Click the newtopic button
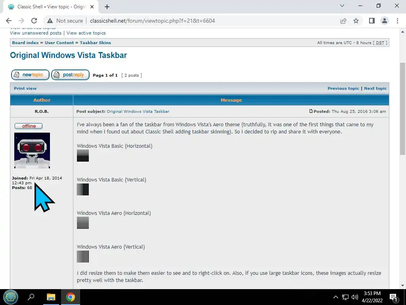The height and width of the screenshot is (305, 406). [30, 75]
